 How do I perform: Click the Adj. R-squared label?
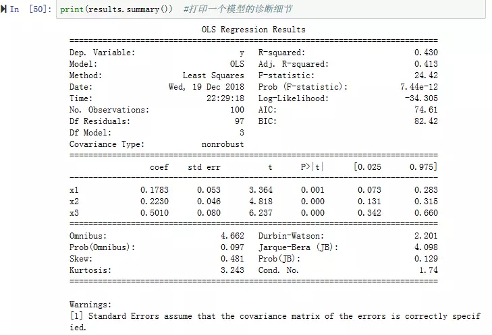pyautogui.click(x=293, y=64)
